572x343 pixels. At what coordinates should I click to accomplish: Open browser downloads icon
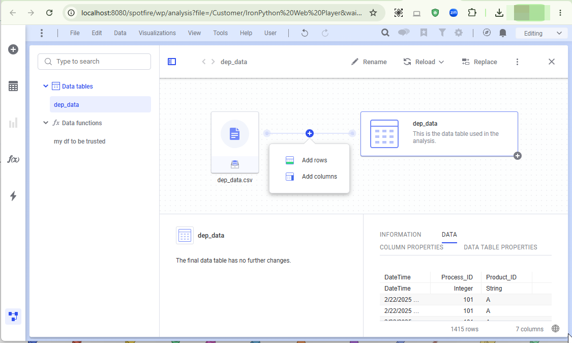tap(499, 13)
